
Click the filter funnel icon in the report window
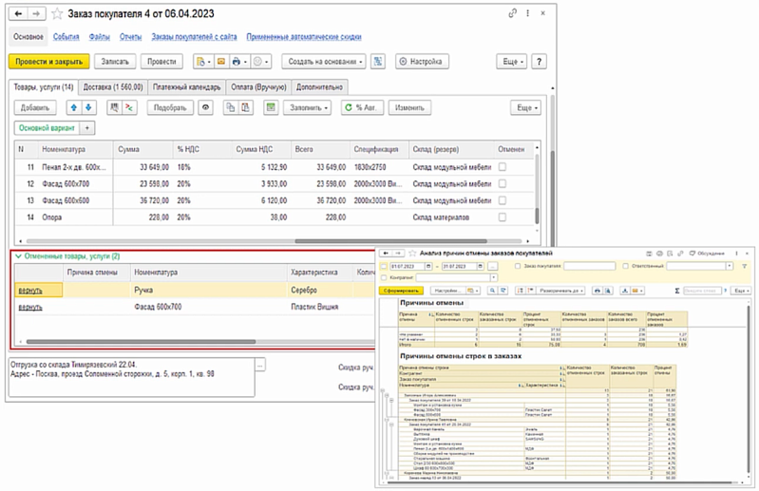(x=745, y=266)
